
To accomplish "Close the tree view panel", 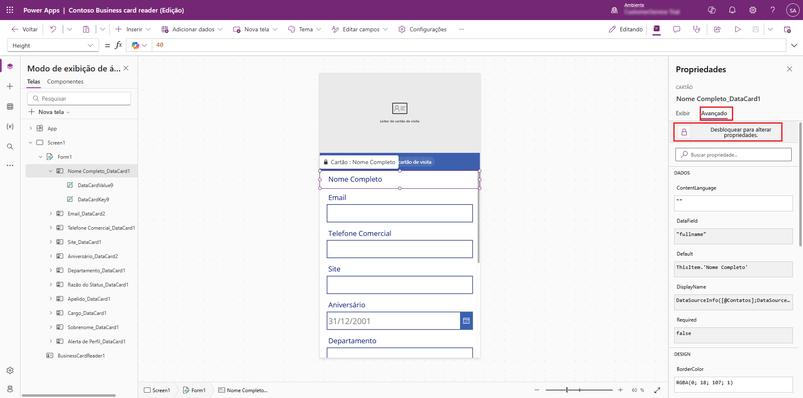I will [x=126, y=68].
